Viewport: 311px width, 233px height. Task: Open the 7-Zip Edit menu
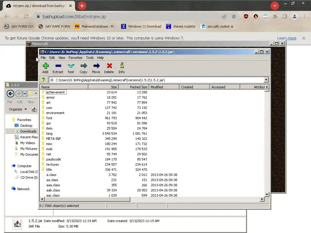tap(52, 58)
